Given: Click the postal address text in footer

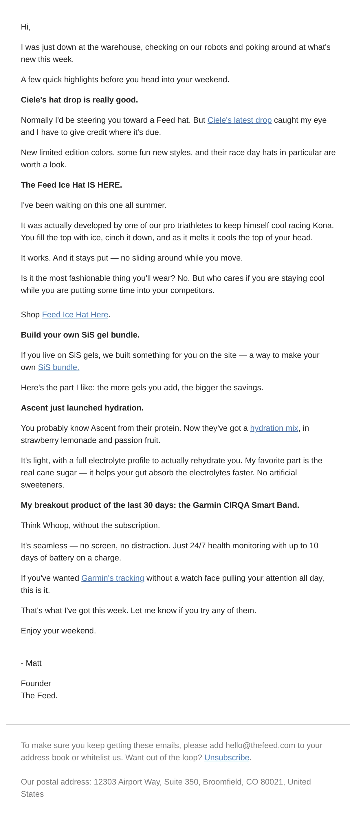Looking at the screenshot, I should pos(166,787).
